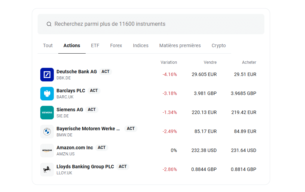305x192 pixels.
Task: Open Barclays PLC instrument name
Action: click(x=71, y=91)
